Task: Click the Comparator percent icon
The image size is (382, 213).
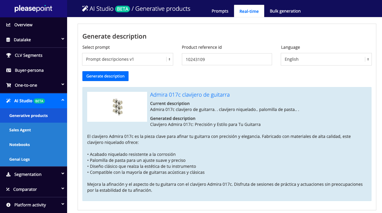Action: coord(8,189)
